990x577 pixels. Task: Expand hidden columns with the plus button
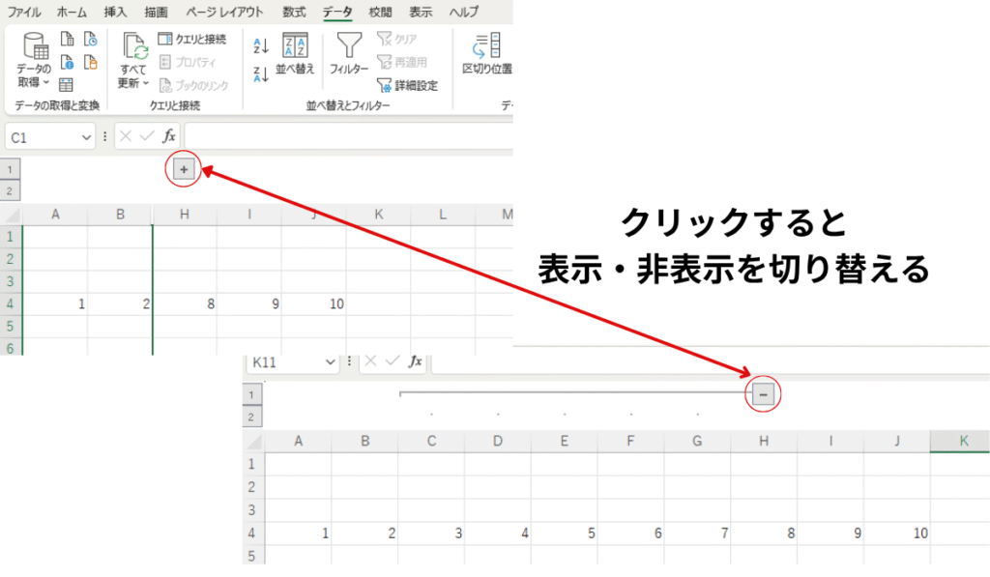[x=184, y=169]
